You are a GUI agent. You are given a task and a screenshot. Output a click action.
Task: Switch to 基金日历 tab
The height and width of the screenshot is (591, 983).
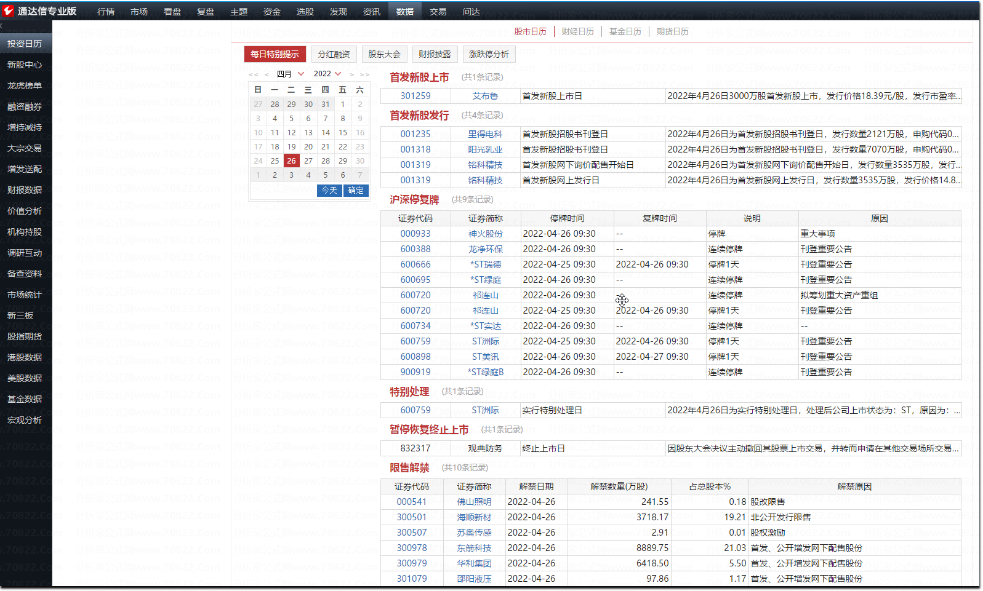pyautogui.click(x=625, y=31)
